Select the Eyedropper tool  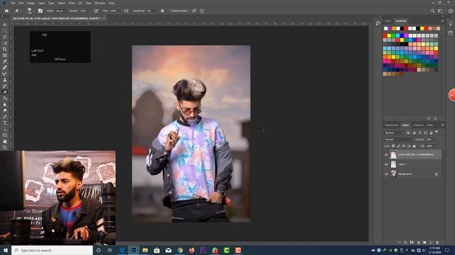pos(5,62)
